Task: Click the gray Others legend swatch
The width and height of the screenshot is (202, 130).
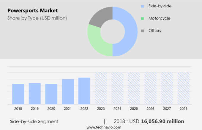Action: [143, 31]
